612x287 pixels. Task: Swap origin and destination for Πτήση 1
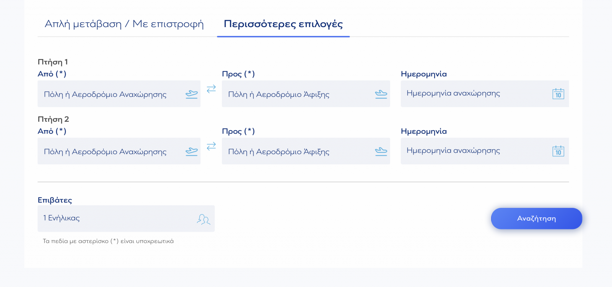click(x=211, y=89)
